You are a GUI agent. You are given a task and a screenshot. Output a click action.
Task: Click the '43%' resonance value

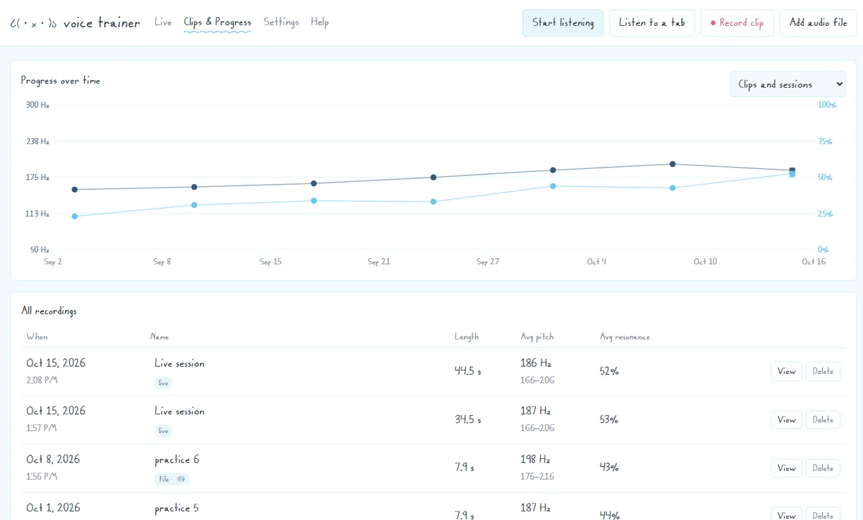[x=609, y=467]
